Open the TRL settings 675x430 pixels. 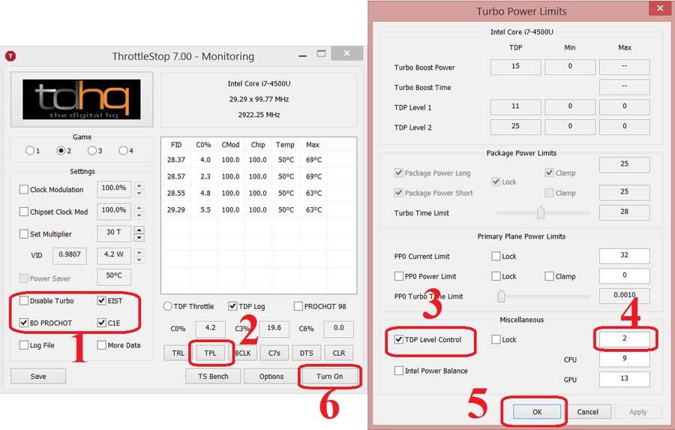pyautogui.click(x=178, y=353)
